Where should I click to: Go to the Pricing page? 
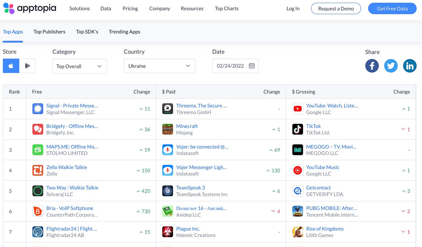point(130,8)
